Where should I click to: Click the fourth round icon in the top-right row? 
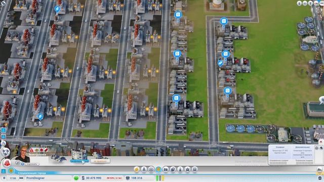[316, 3]
